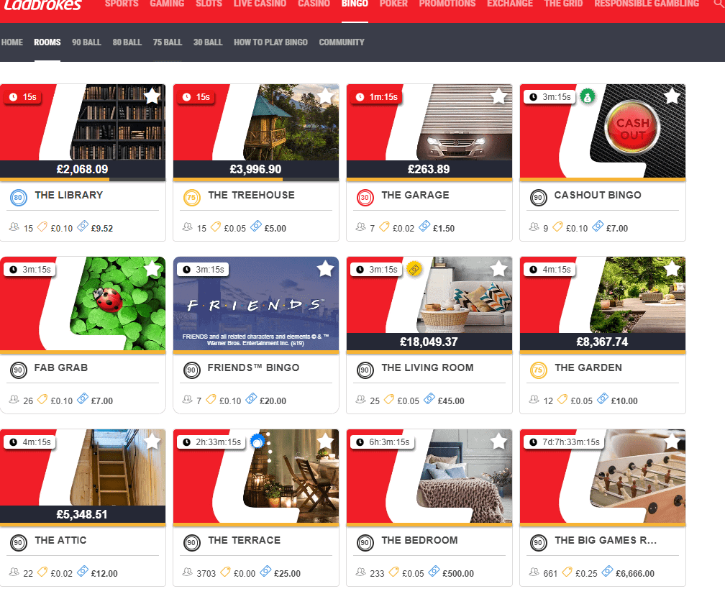Click the 90 ball icon beside The Big Games room
Viewport: 725px width, 594px height.
click(538, 542)
